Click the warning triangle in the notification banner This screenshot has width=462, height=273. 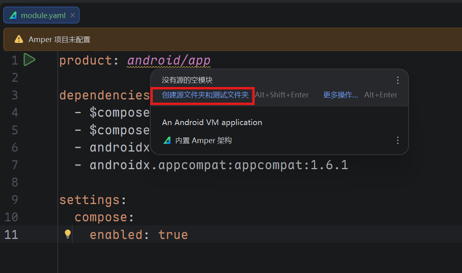[x=19, y=39]
